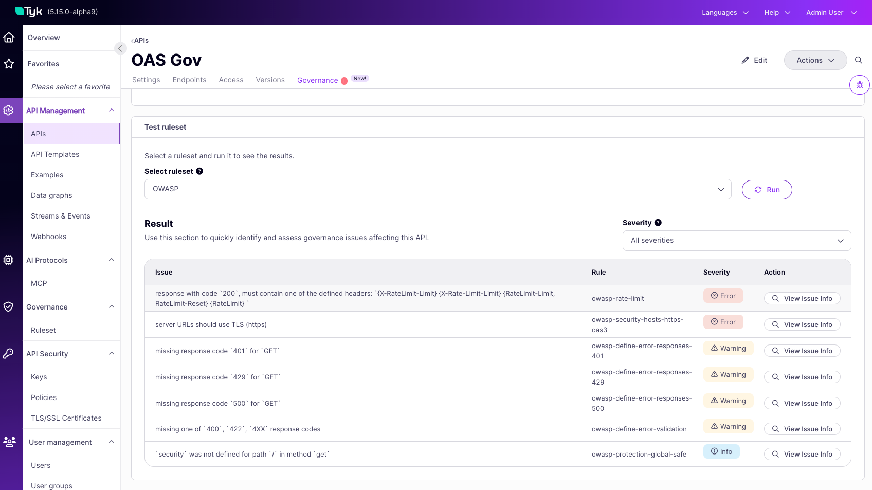Viewport: 872px width, 490px height.
Task: Switch to the Versions tab
Action: click(270, 80)
